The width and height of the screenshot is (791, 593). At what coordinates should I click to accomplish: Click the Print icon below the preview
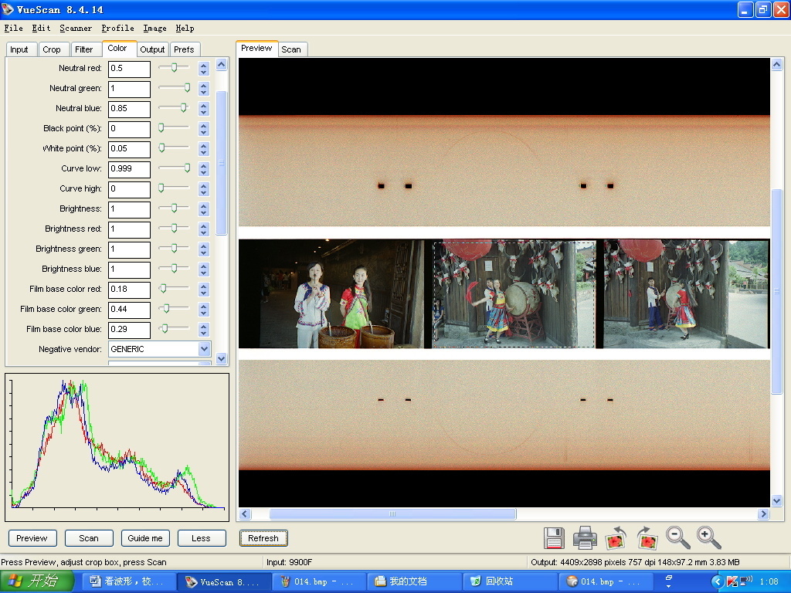coord(585,537)
